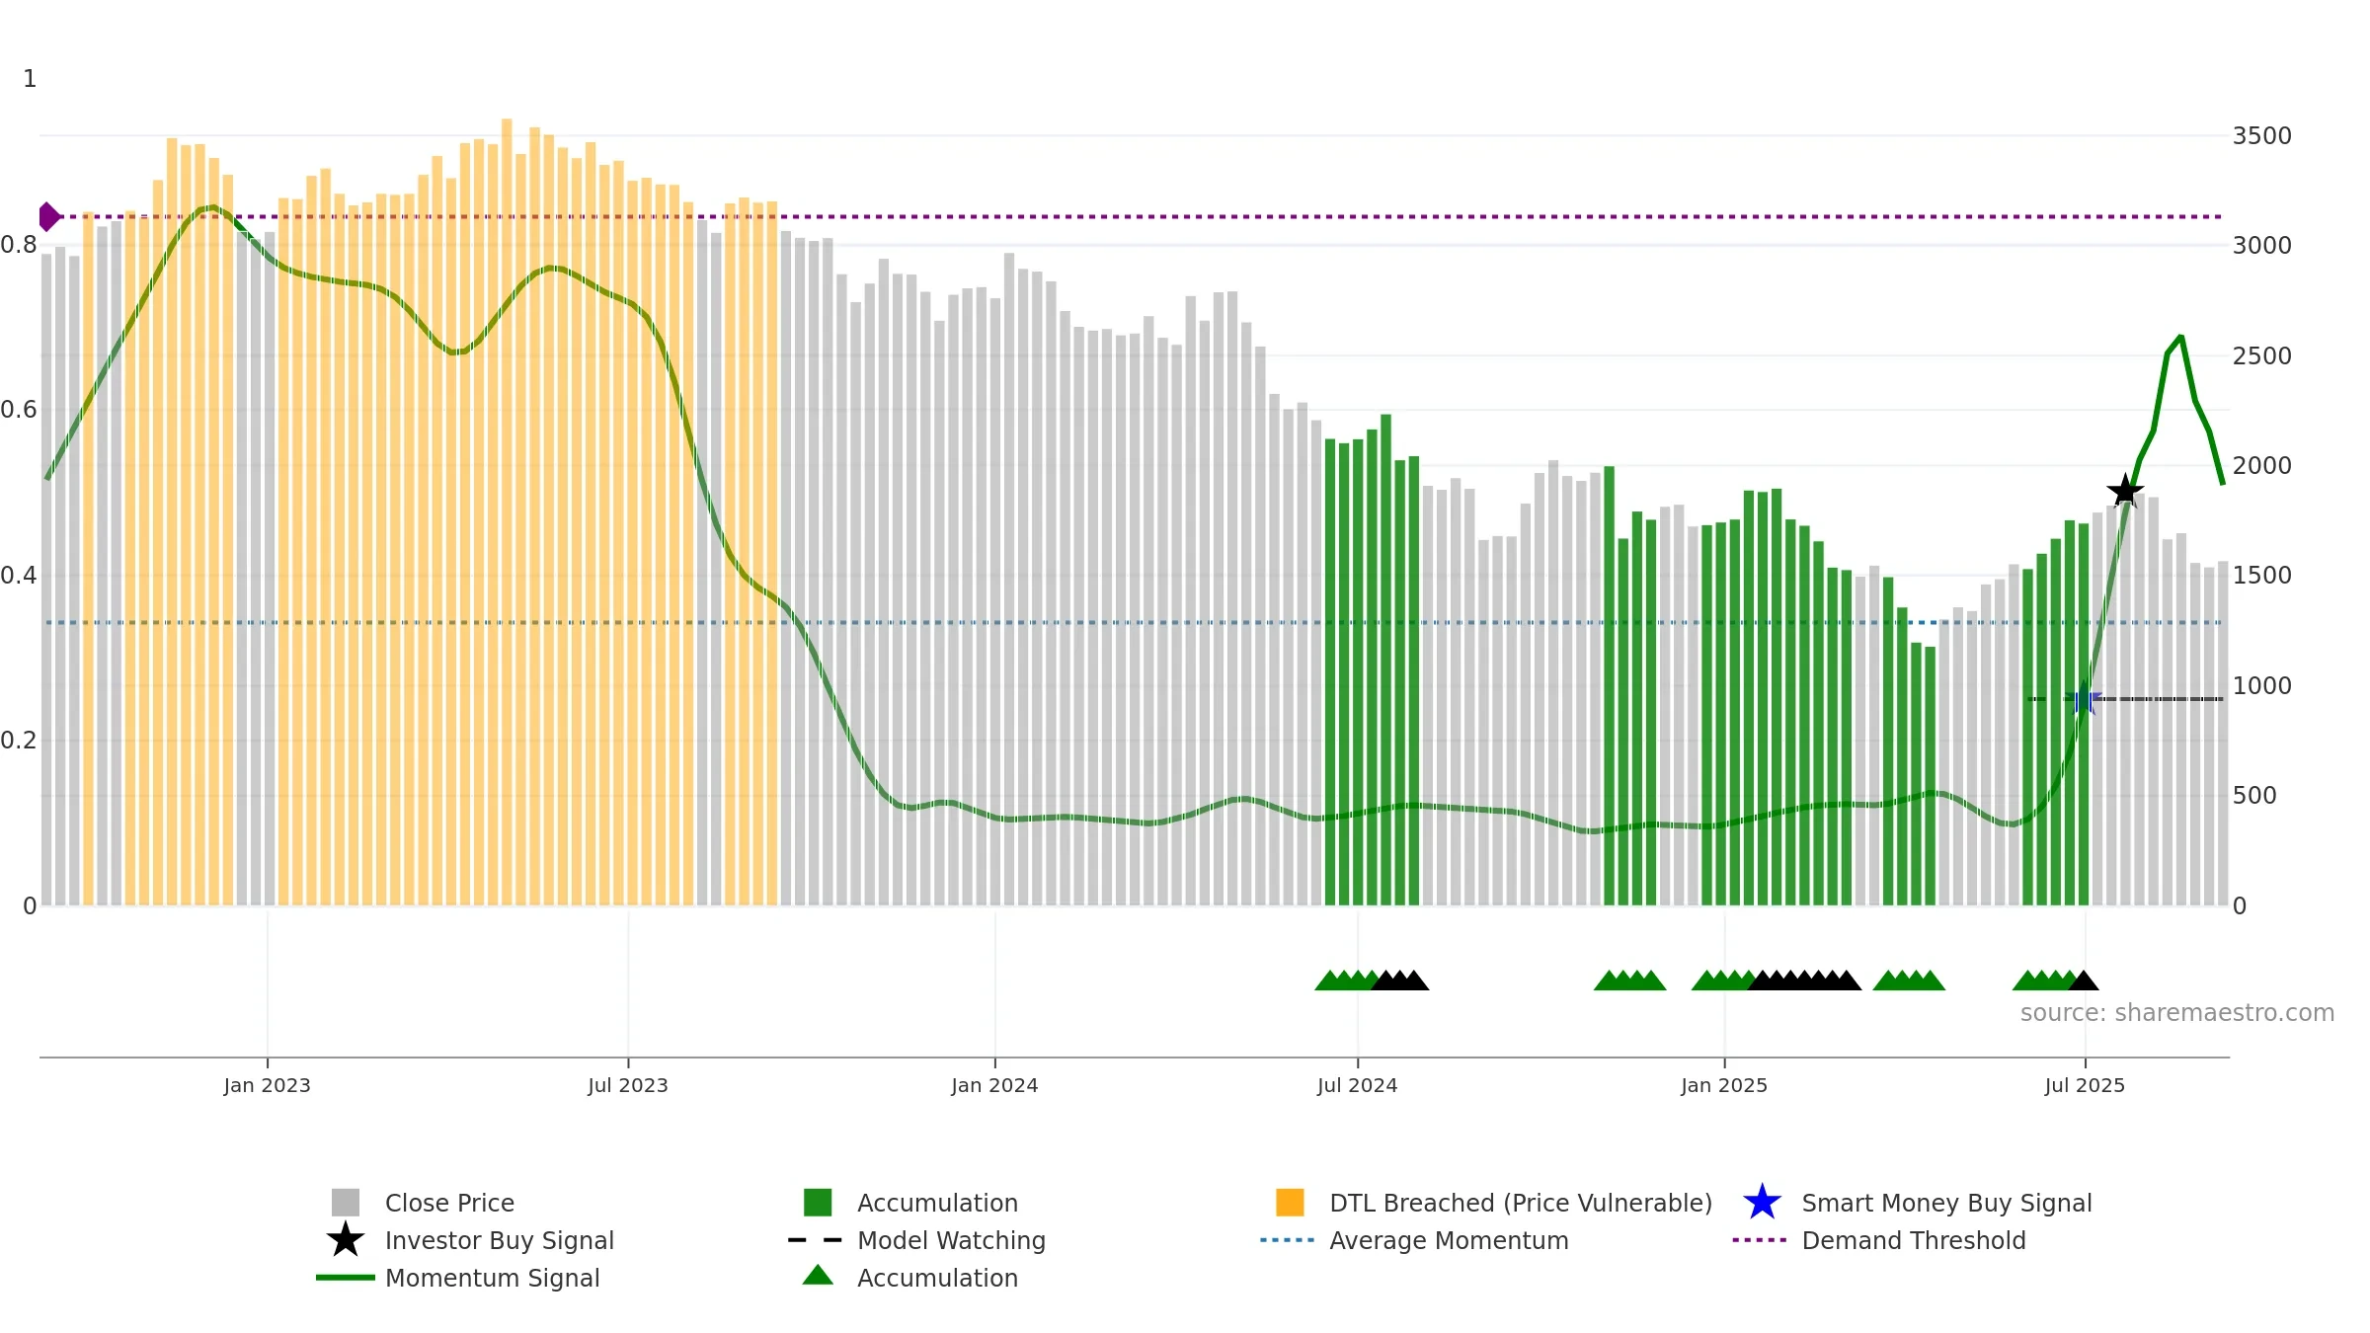
Task: Click the Momentum Signal peak near 2500
Action: click(x=2180, y=337)
